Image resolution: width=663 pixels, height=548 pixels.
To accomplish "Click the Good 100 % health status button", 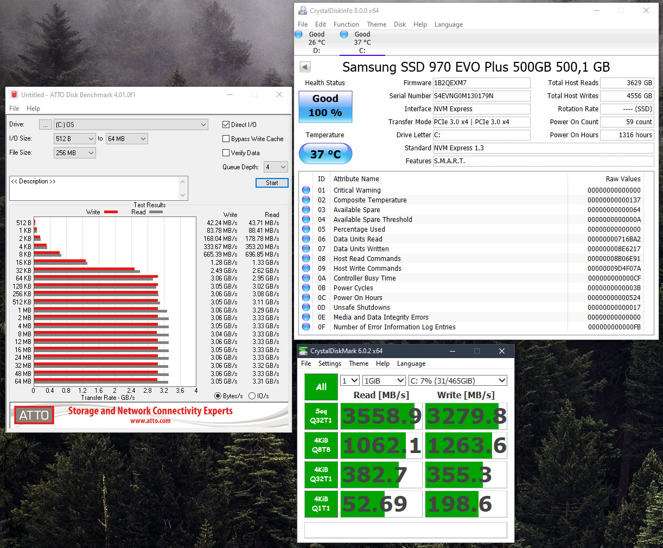I will click(326, 106).
